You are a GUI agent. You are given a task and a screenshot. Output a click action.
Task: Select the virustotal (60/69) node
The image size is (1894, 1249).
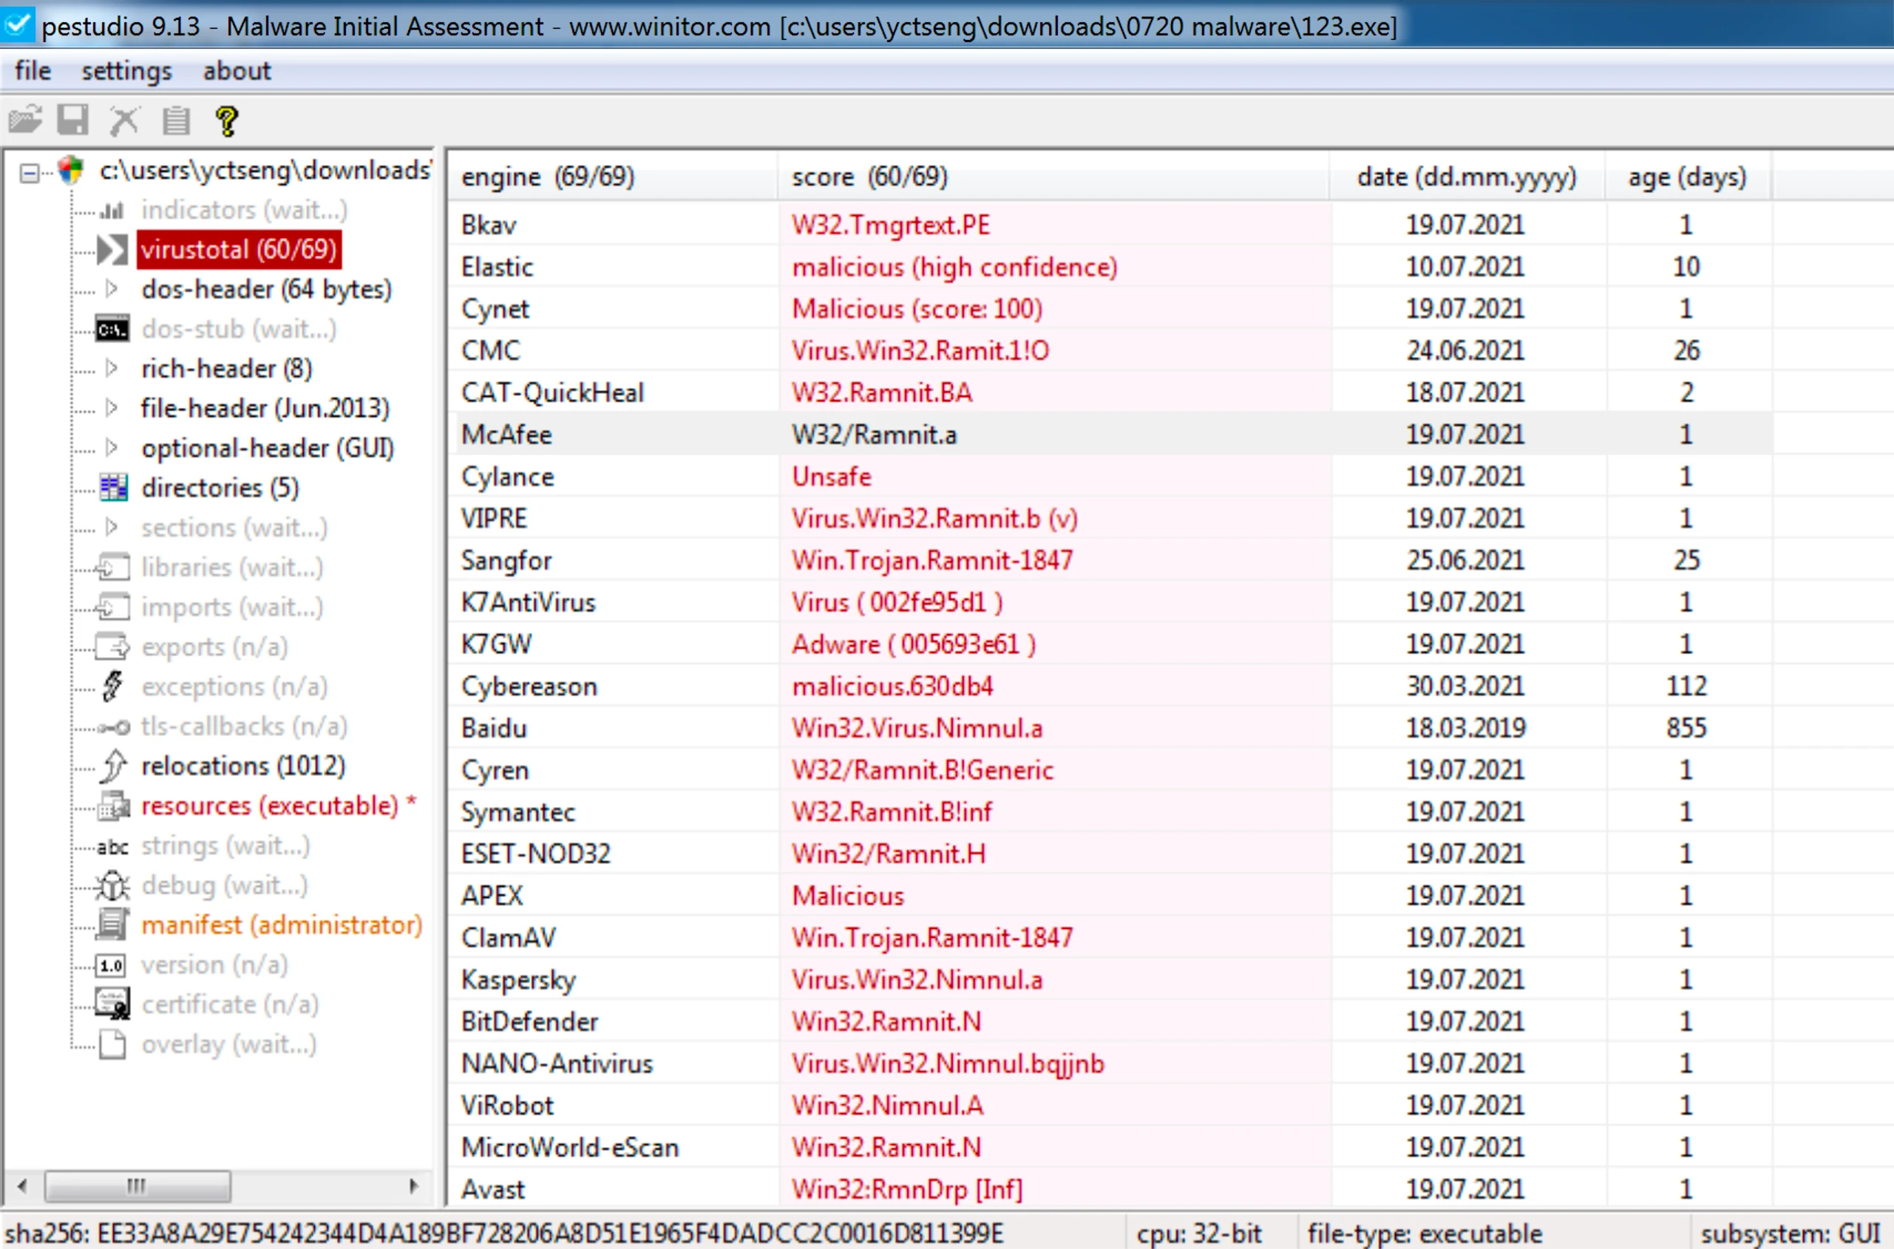(x=237, y=249)
